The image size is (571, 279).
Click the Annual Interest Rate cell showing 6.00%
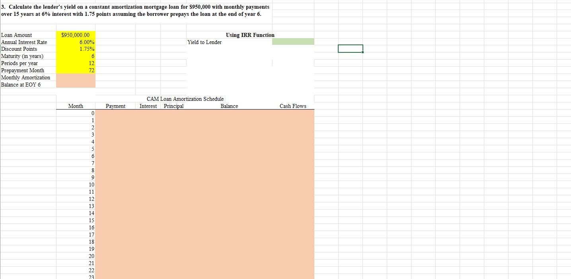76,42
